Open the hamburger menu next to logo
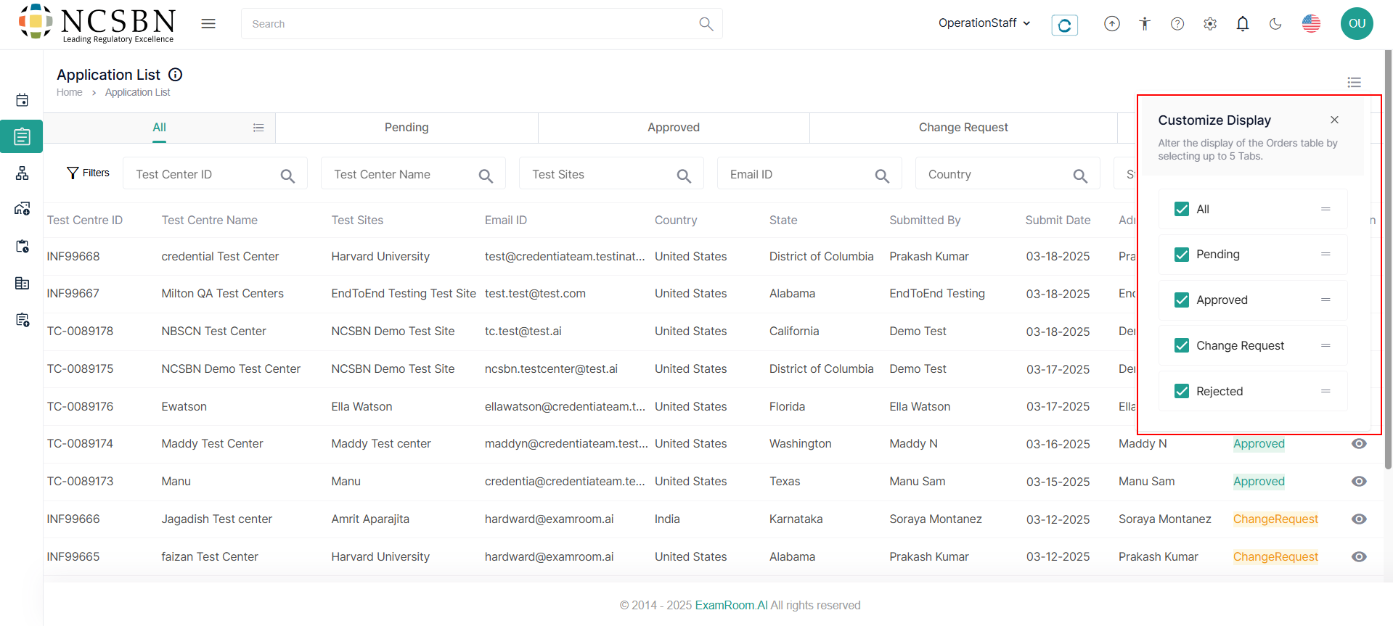 (208, 24)
